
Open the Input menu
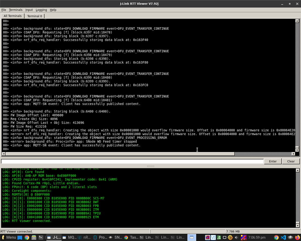point(29,10)
